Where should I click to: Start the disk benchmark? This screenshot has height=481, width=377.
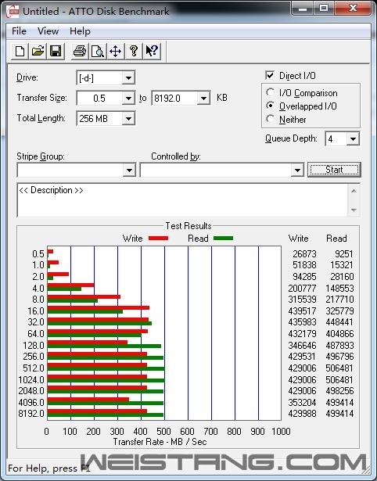[334, 170]
